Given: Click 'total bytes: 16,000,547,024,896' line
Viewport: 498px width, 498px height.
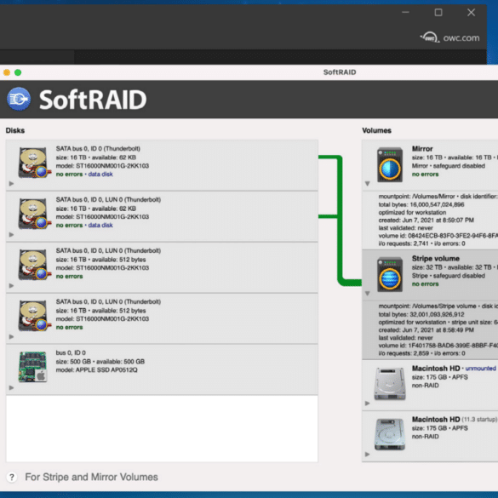Looking at the screenshot, I should click(421, 204).
